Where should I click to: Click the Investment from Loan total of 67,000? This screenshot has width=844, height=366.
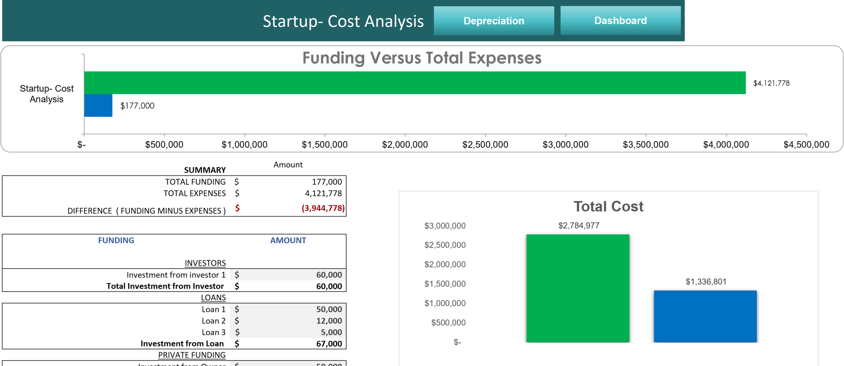click(329, 343)
